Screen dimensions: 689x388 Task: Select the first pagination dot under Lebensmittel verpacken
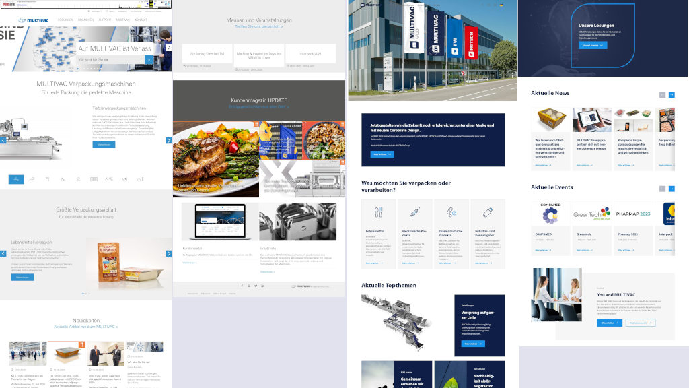pos(83,294)
